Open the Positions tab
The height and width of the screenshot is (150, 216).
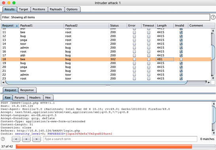click(39, 9)
